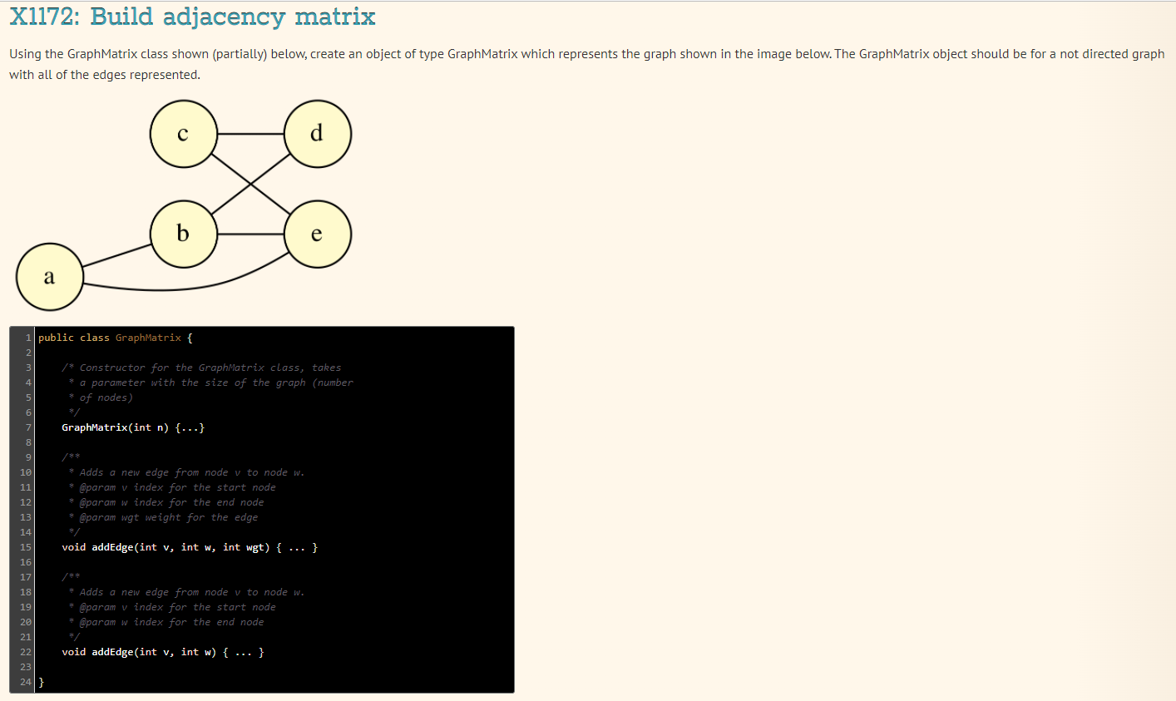Click the edge connecting nodes b and e
1176x701 pixels.
(251, 234)
